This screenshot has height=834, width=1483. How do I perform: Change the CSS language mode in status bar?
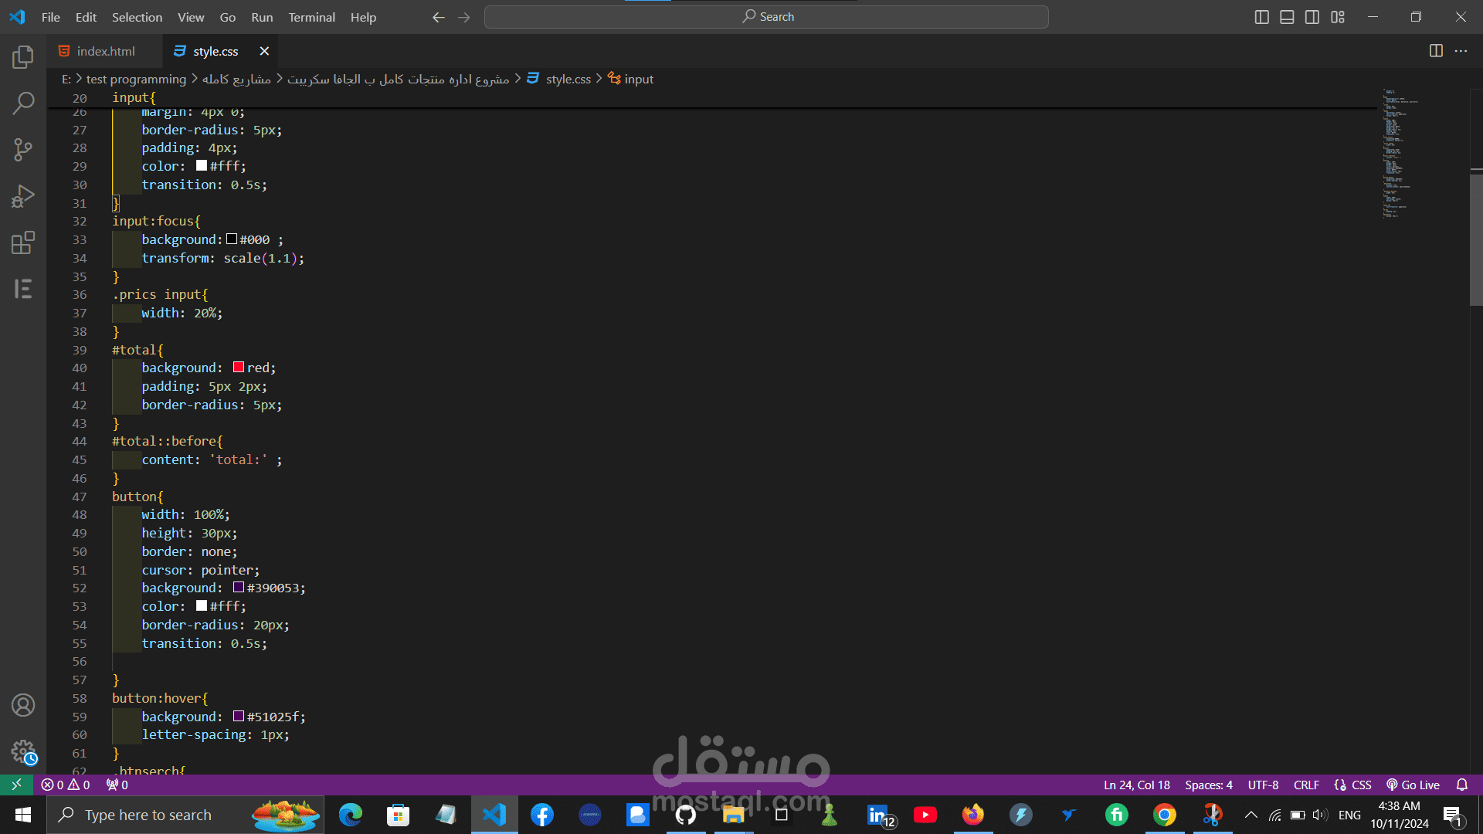click(x=1361, y=785)
